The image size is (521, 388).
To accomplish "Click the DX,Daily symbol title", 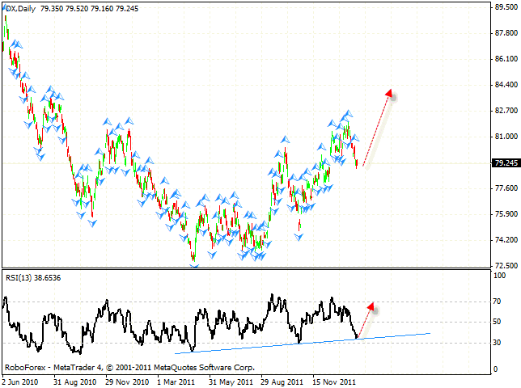I will point(19,6).
